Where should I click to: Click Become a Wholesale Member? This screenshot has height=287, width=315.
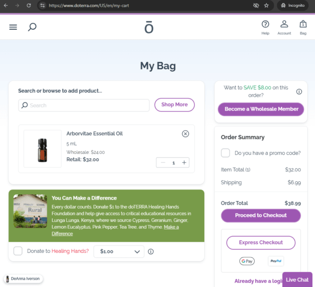click(x=261, y=109)
